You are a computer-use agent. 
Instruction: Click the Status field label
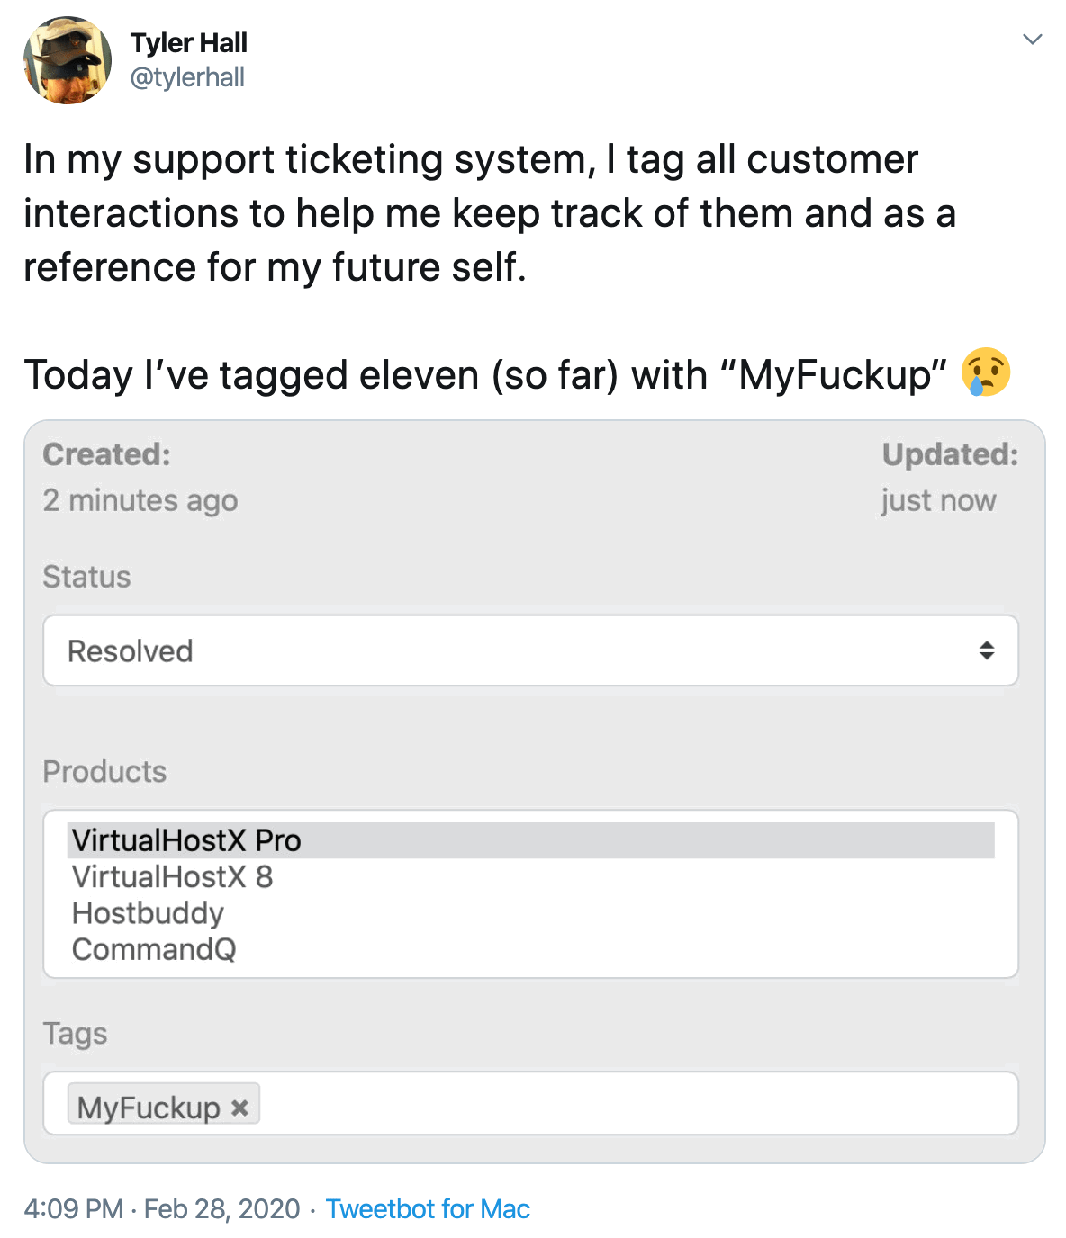point(86,577)
